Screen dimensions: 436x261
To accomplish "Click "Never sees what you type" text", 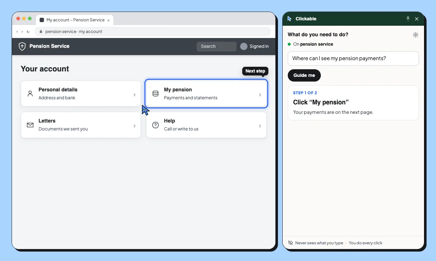I will (x=319, y=243).
